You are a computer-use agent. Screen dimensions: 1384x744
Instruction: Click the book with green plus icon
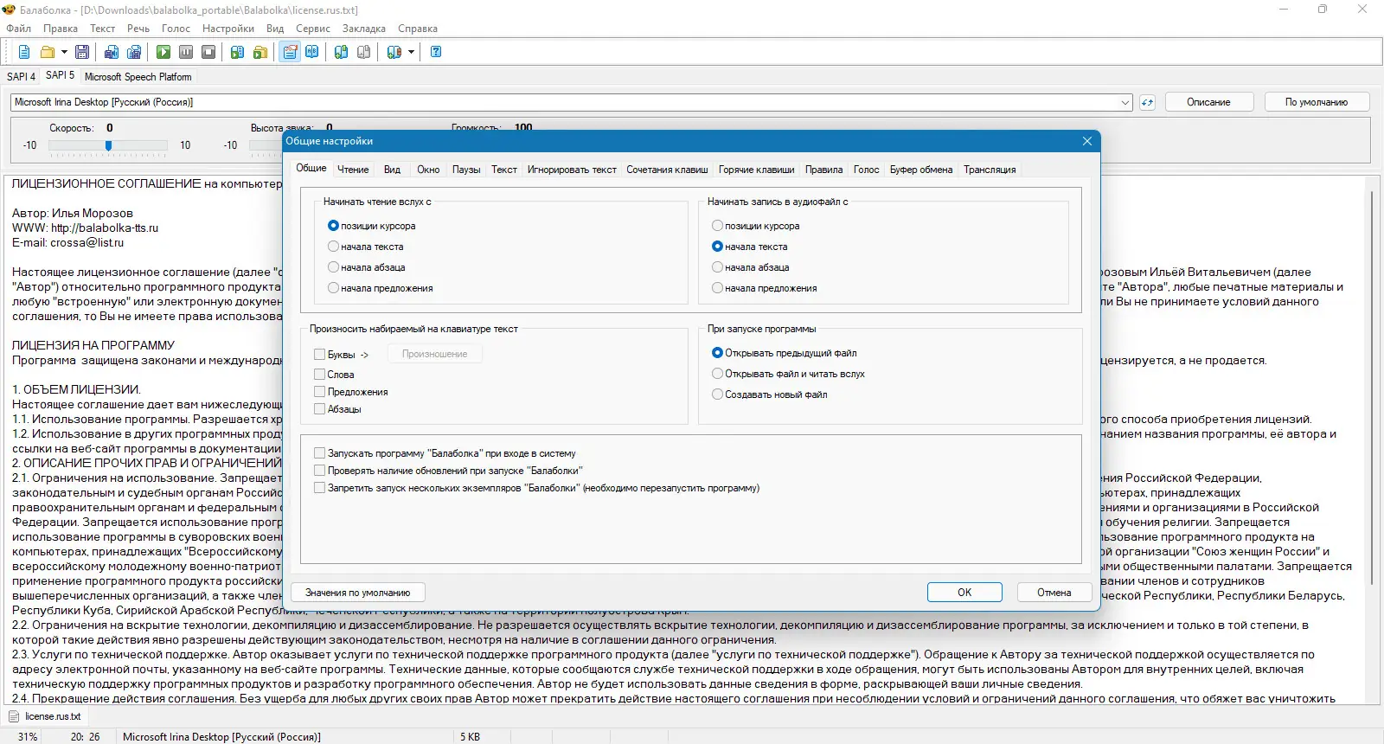(342, 52)
